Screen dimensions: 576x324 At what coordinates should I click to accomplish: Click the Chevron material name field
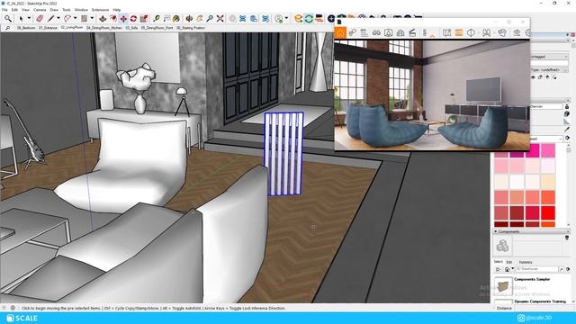click(x=546, y=106)
